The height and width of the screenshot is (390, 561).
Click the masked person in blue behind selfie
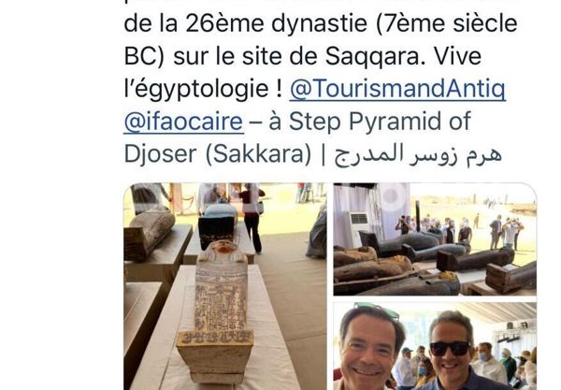[x=424, y=372]
